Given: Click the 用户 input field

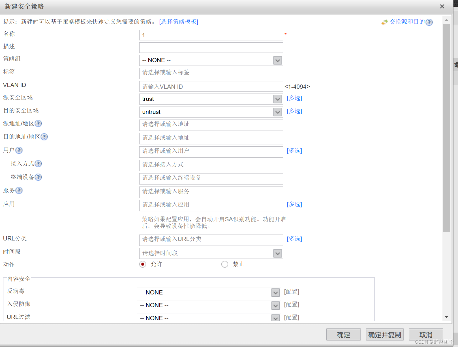Looking at the screenshot, I should [x=211, y=152].
